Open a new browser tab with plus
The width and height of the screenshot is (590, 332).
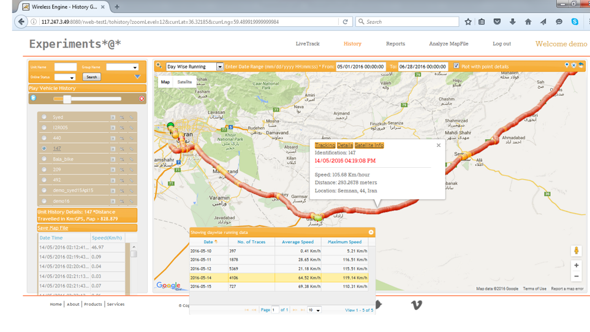pos(117,7)
